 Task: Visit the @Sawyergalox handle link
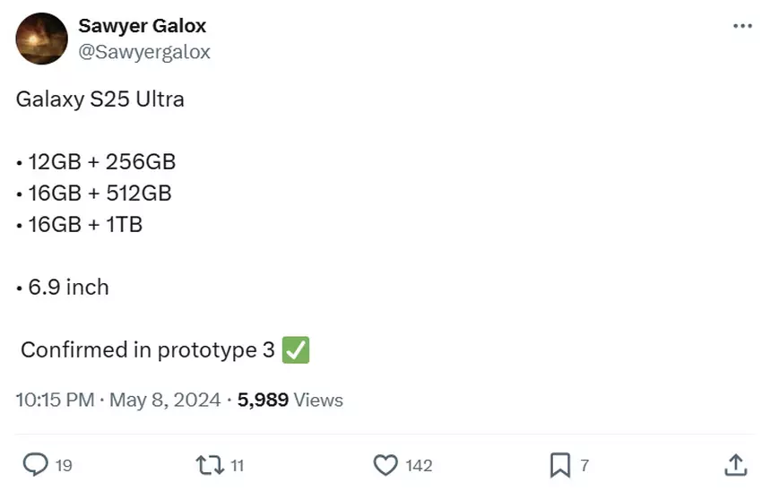point(144,52)
